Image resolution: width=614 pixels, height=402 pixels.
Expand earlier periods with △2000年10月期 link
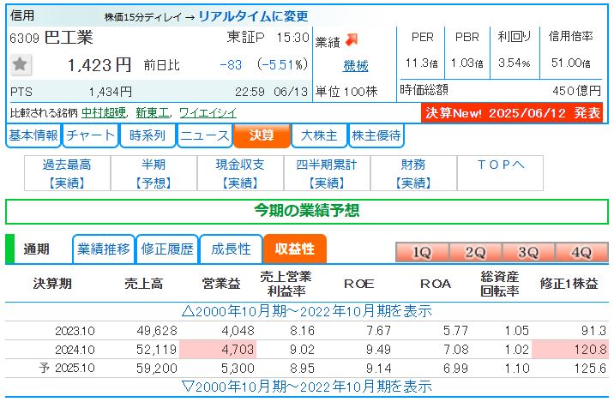click(307, 312)
